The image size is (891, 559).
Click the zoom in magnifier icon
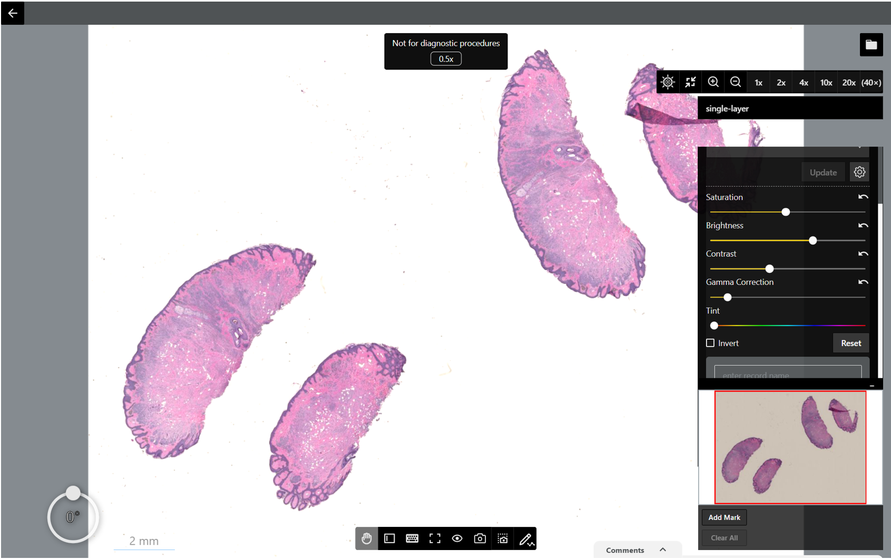pyautogui.click(x=713, y=82)
